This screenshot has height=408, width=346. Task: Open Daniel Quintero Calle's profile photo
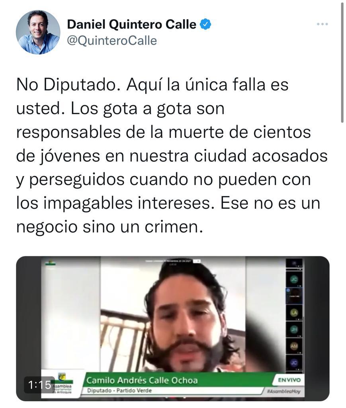(x=38, y=32)
